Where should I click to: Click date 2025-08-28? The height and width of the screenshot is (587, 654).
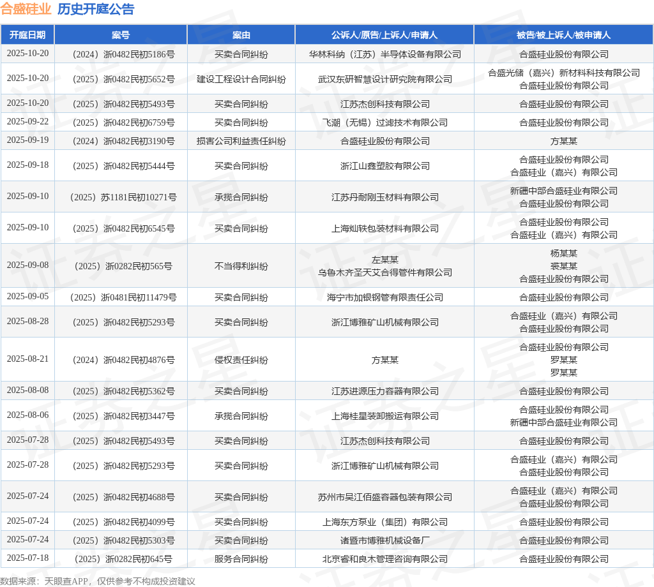[27, 322]
